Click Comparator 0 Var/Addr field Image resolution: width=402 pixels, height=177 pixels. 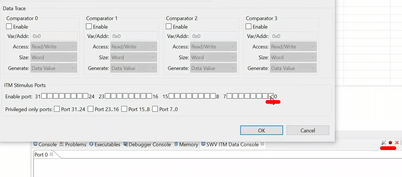[x=54, y=36]
